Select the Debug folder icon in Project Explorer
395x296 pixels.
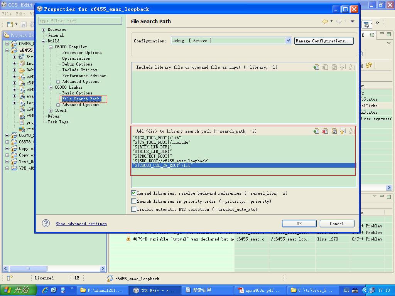click(x=22, y=70)
